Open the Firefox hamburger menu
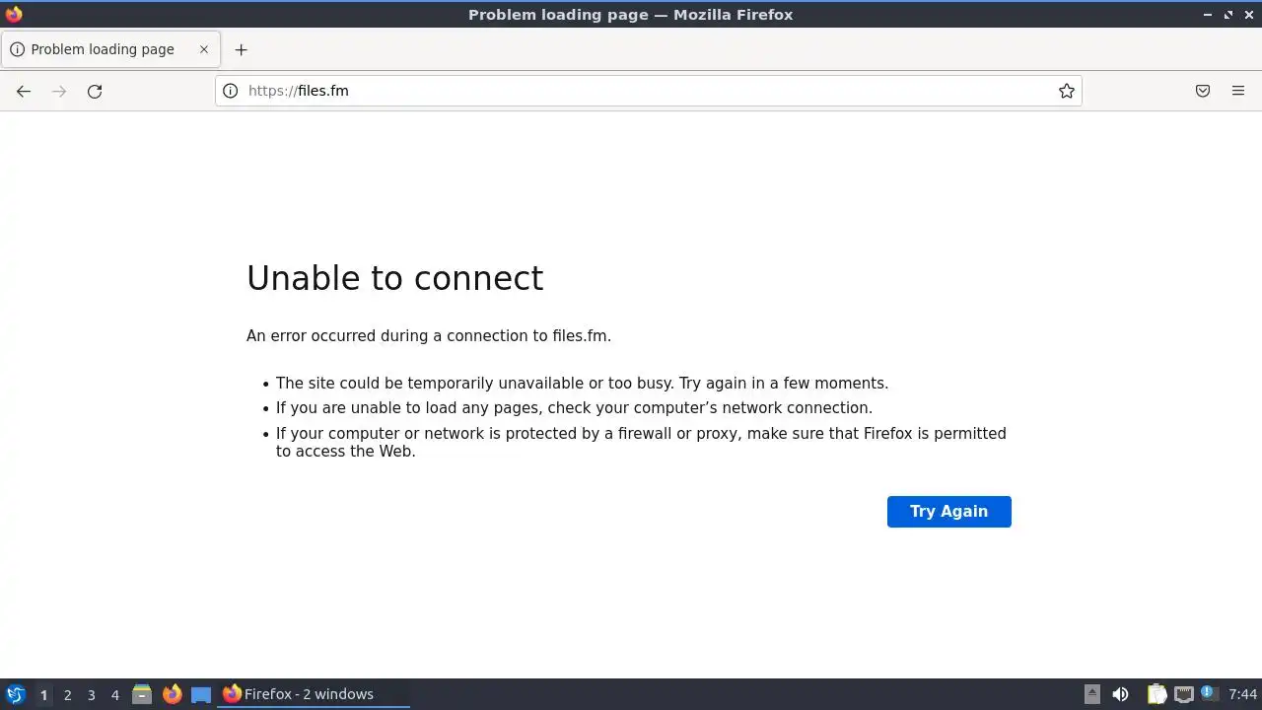 (1238, 91)
